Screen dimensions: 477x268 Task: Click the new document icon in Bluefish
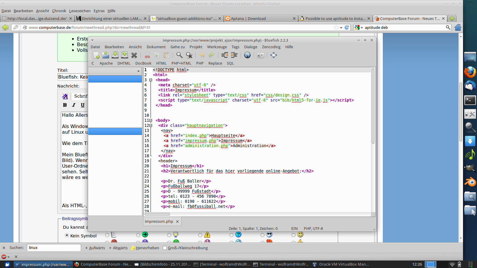96,55
